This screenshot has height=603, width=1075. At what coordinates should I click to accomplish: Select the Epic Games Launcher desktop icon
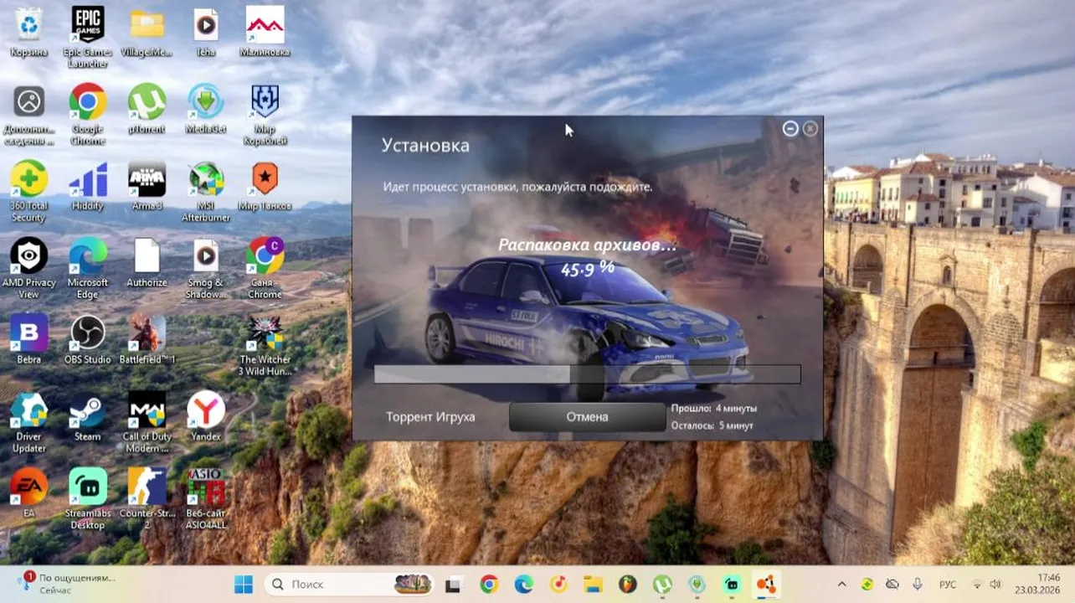tap(88, 38)
